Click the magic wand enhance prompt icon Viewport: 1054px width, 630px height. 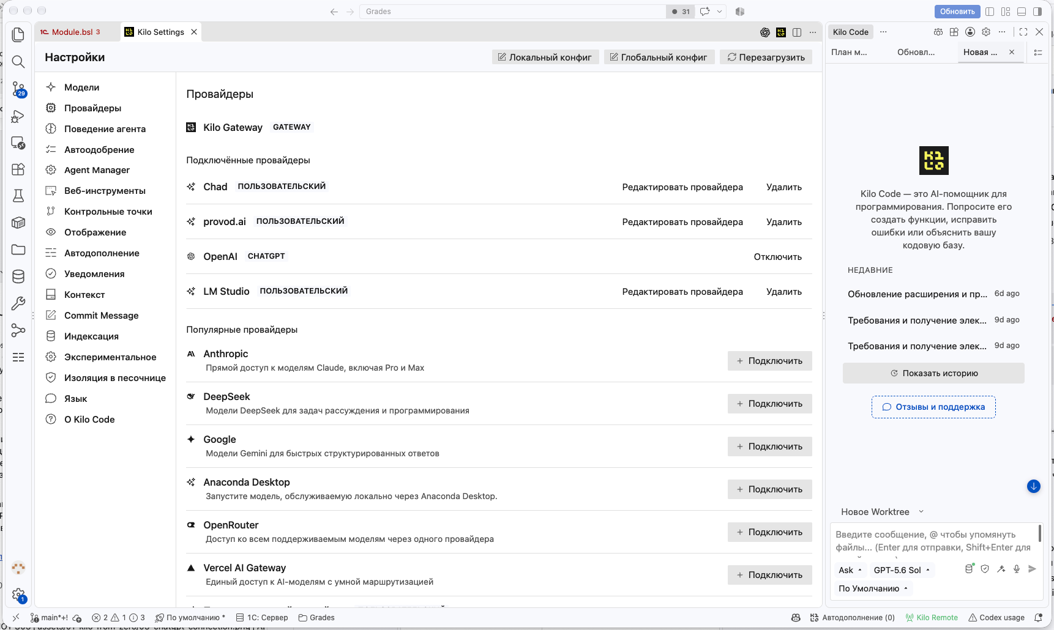pos(1001,569)
